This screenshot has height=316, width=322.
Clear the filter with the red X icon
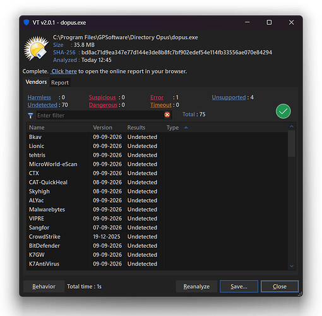pyautogui.click(x=167, y=115)
